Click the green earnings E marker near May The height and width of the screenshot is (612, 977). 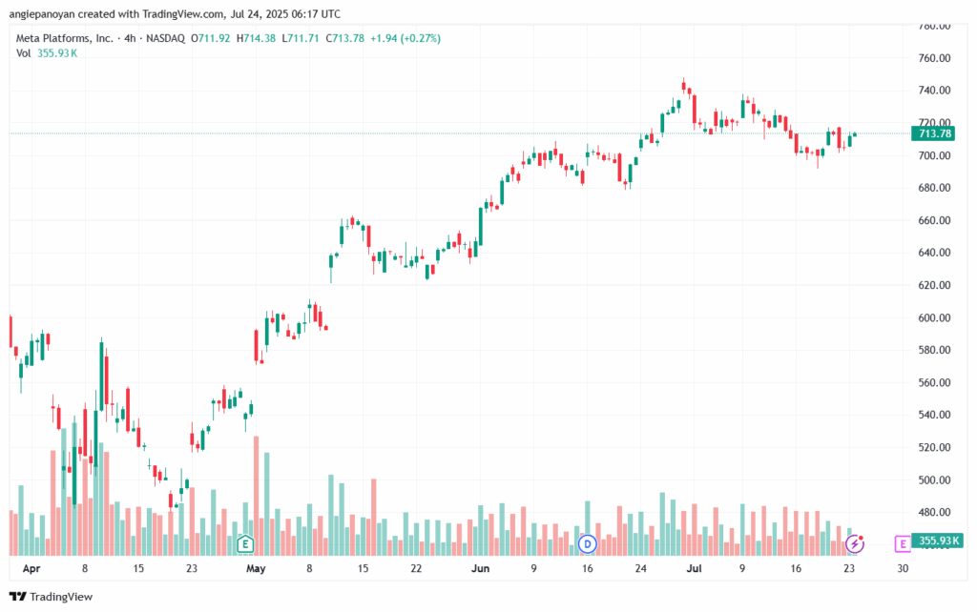click(245, 544)
